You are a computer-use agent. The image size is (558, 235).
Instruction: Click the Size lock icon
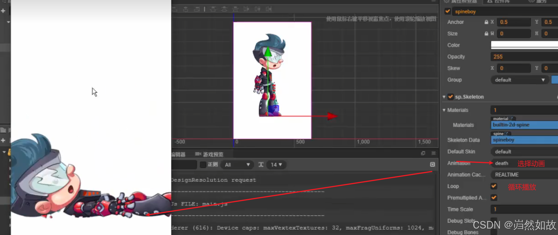(x=486, y=33)
